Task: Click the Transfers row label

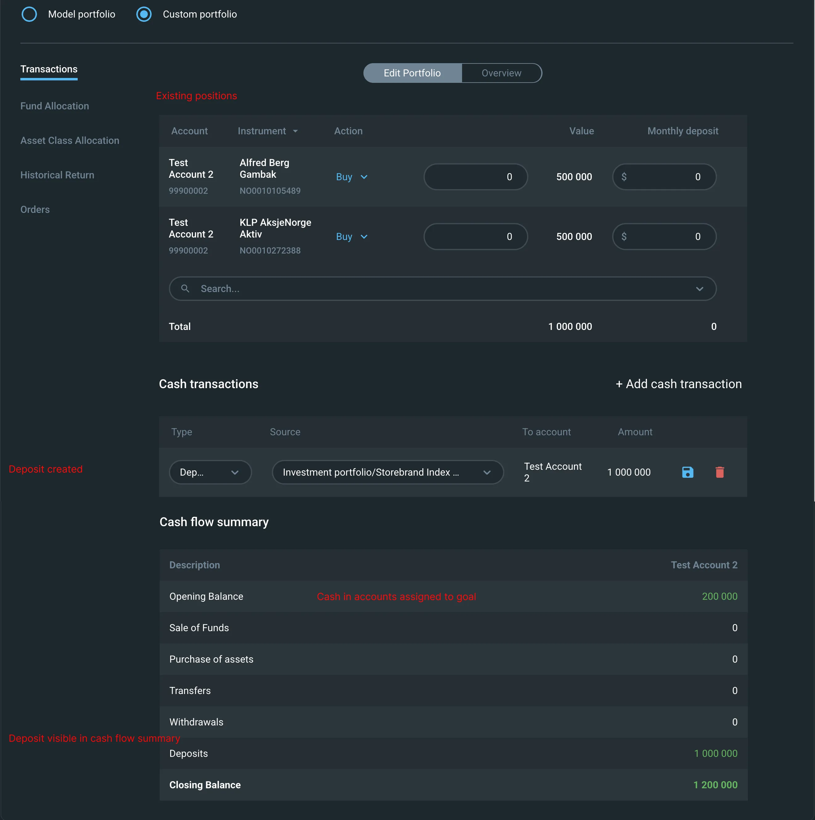Action: [x=190, y=691]
